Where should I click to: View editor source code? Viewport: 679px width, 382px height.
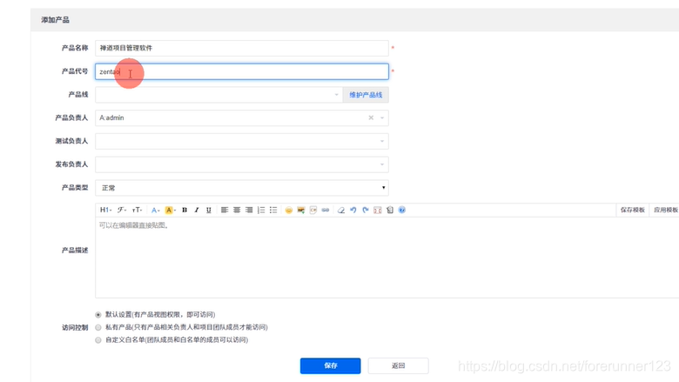[390, 210]
